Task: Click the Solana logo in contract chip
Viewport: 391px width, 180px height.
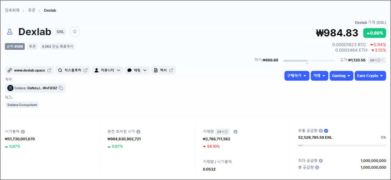Action: [x=10, y=88]
